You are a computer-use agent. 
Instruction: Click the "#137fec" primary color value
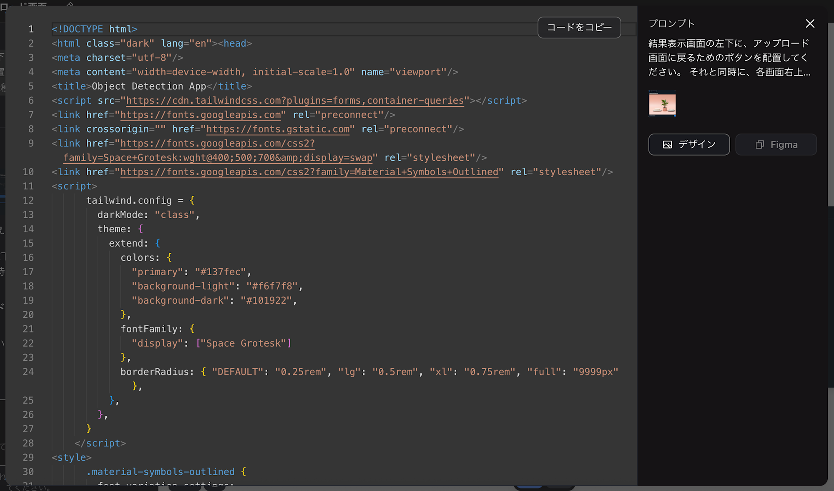(x=220, y=272)
